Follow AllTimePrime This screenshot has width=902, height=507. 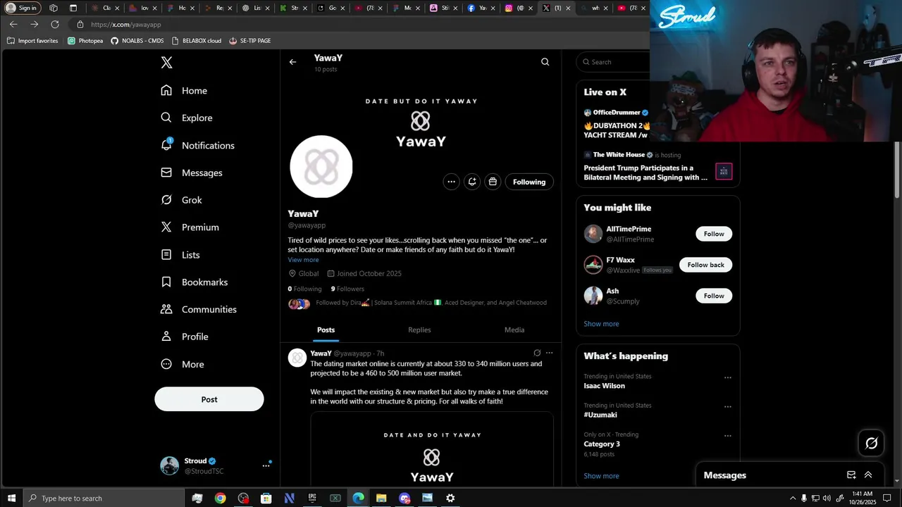pyautogui.click(x=714, y=234)
